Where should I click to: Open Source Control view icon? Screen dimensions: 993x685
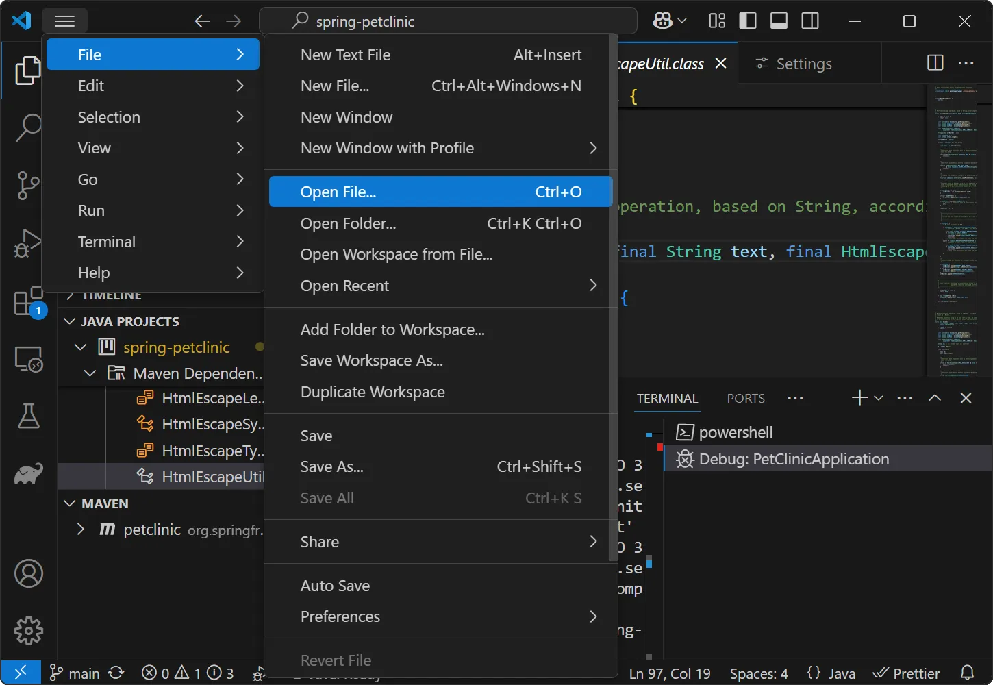(28, 185)
